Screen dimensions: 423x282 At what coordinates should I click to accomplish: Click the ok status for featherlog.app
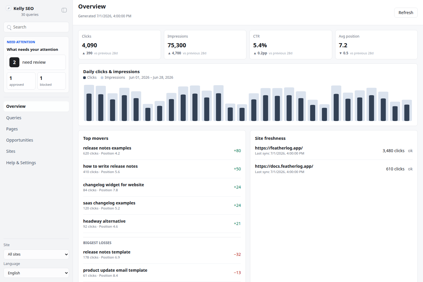[410, 151]
